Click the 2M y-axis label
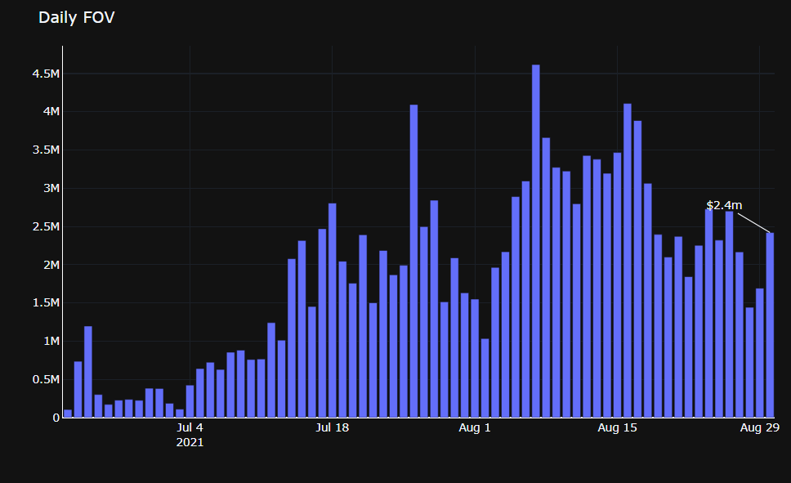Viewport: 791px width, 483px height. pos(51,265)
